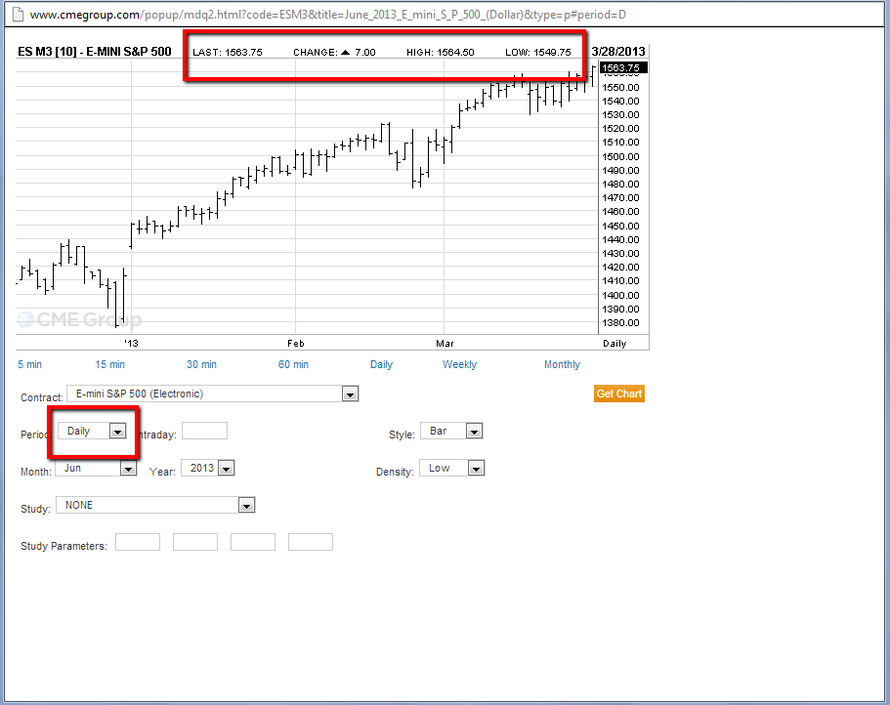Select the Weekly interval link
The width and height of the screenshot is (890, 705).
point(459,364)
